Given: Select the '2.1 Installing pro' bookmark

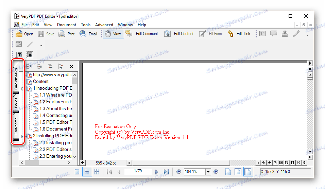Looking at the screenshot, I should point(55,142).
